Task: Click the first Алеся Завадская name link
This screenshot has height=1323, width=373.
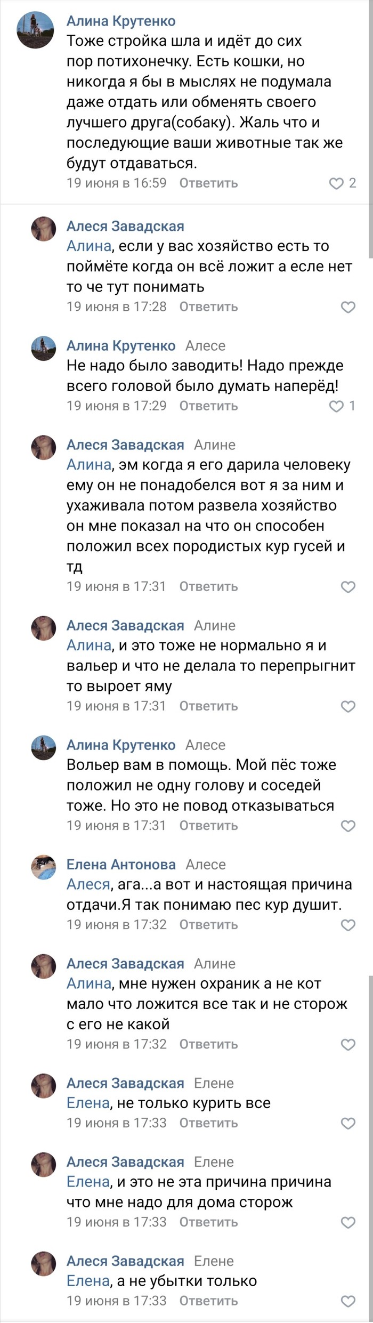Action: click(125, 227)
